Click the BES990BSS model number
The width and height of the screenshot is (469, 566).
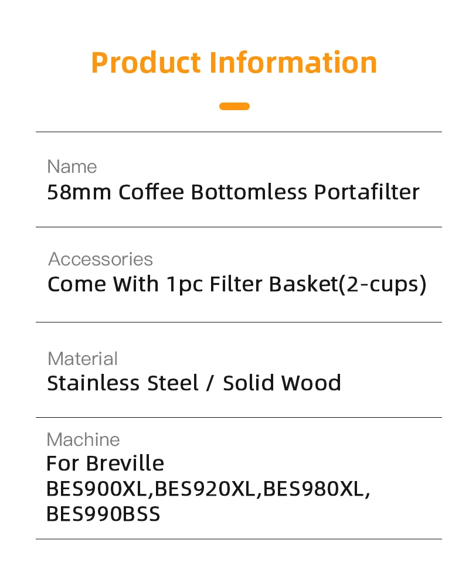click(x=103, y=514)
